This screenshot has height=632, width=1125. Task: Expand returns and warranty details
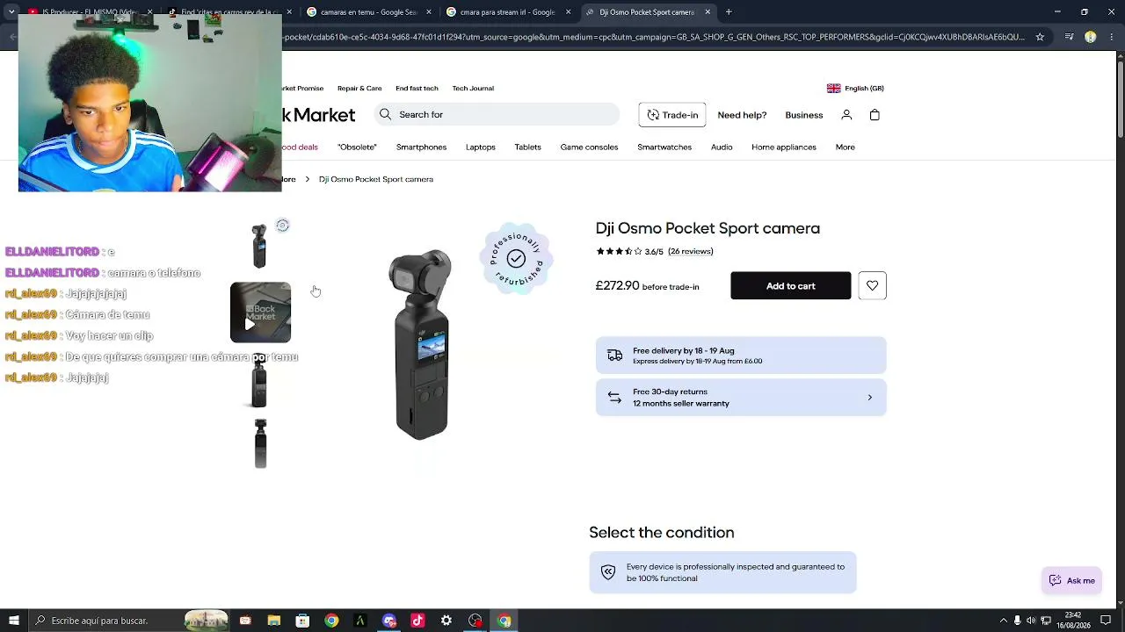click(870, 398)
